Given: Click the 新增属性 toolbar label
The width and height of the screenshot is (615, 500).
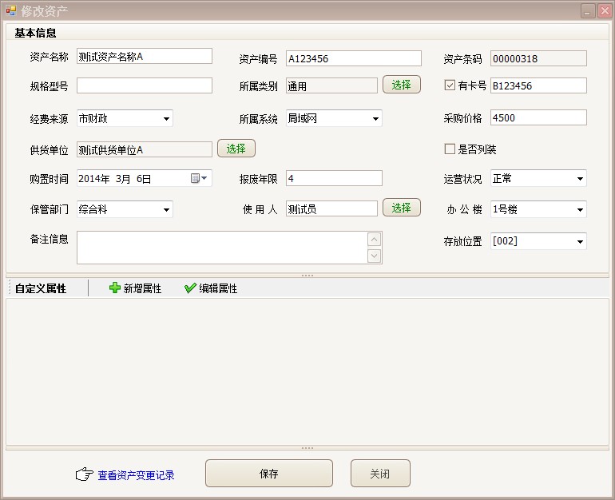Looking at the screenshot, I should 142,288.
